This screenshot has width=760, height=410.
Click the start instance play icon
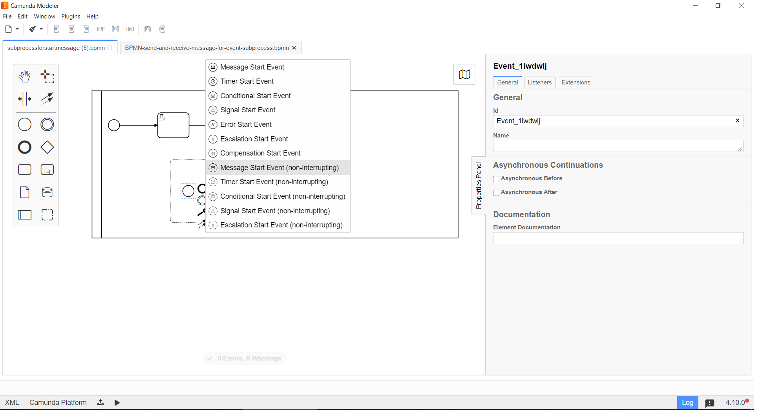click(x=117, y=403)
